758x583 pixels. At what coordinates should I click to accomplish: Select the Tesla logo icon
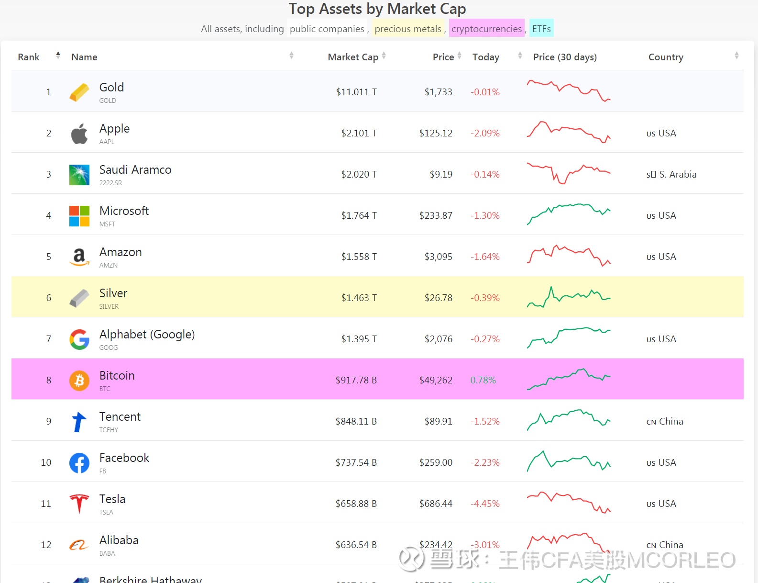click(79, 504)
